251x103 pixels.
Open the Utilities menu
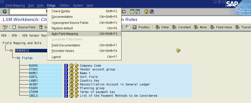[x=64, y=5]
